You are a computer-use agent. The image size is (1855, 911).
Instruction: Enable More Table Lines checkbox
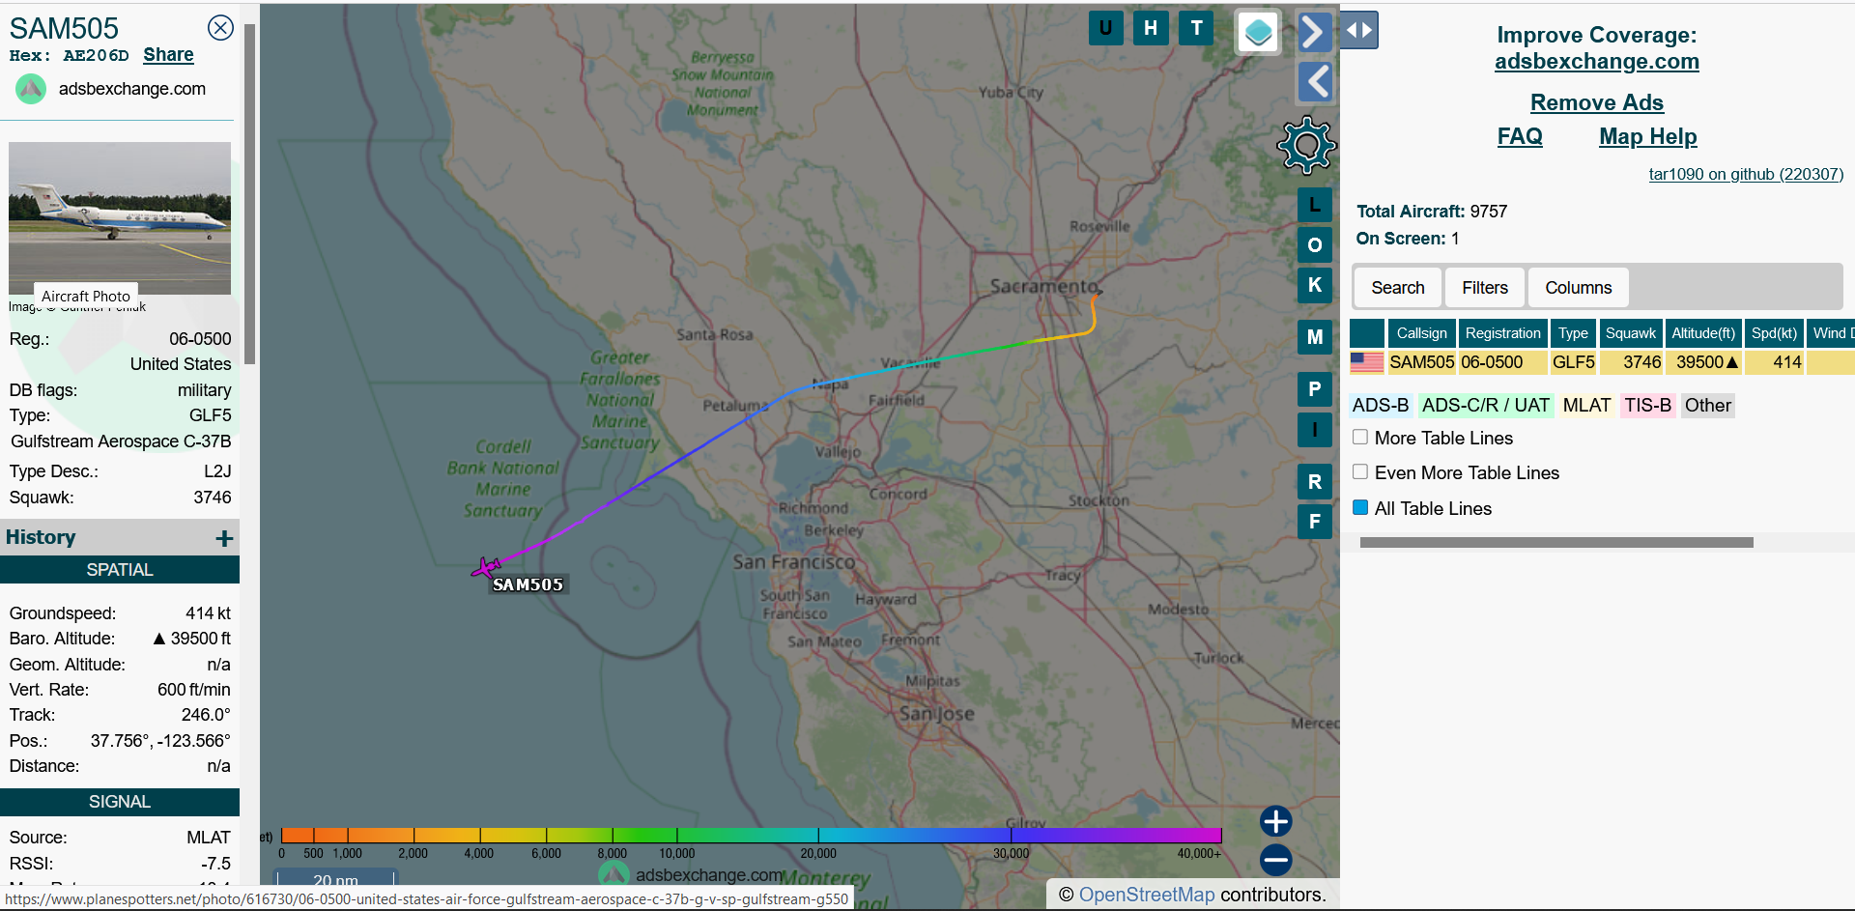(x=1360, y=437)
